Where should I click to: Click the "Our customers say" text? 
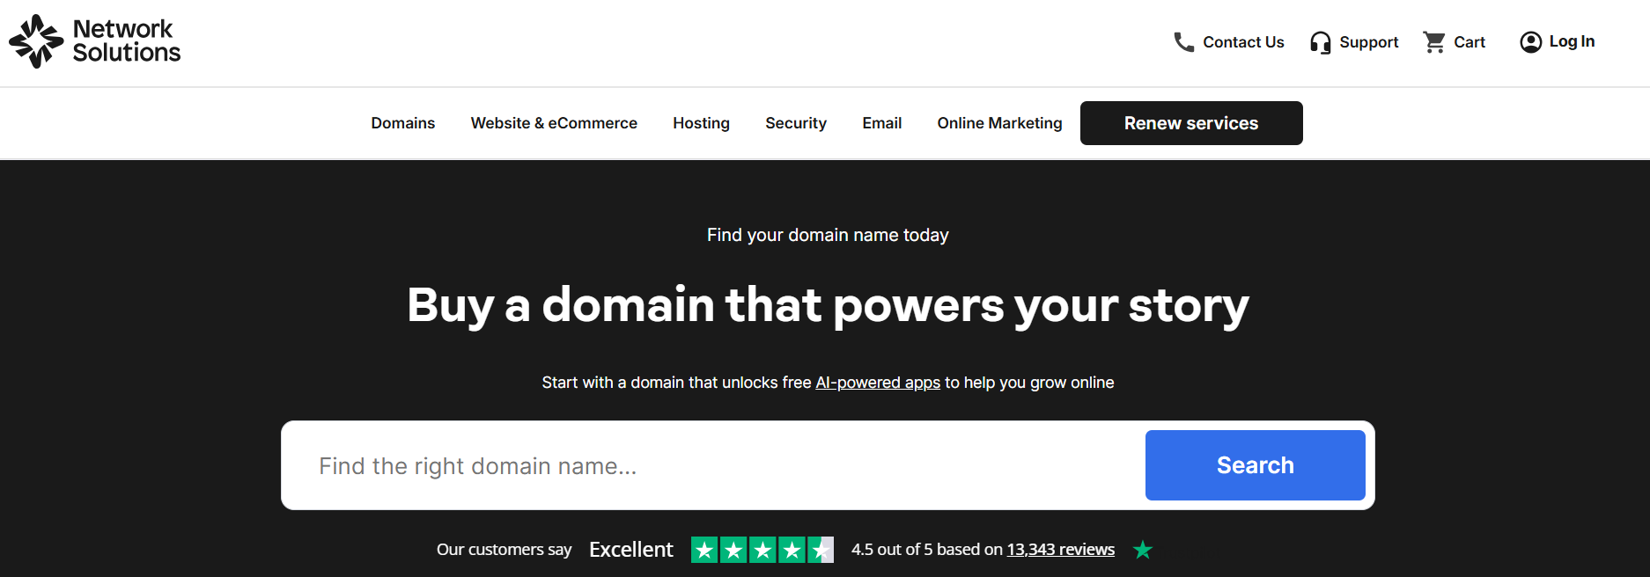point(505,550)
